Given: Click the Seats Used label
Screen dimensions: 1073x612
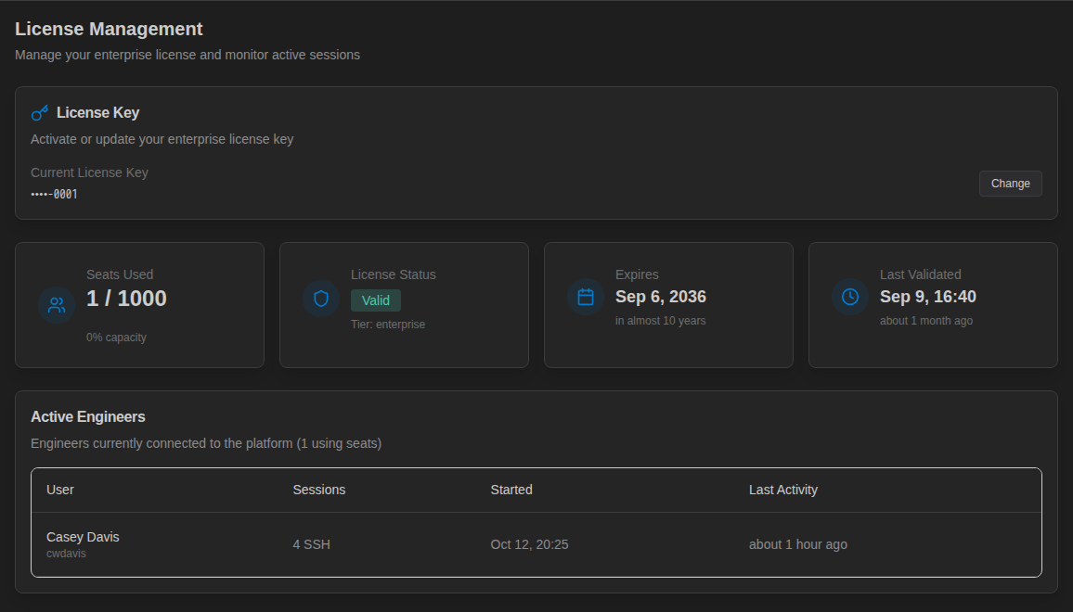Looking at the screenshot, I should [120, 274].
